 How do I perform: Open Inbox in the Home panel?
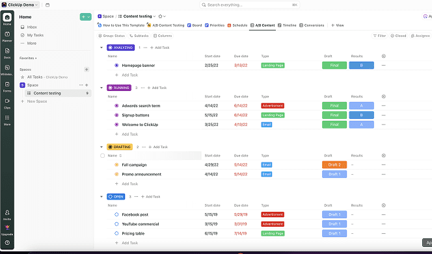pyautogui.click(x=29, y=27)
